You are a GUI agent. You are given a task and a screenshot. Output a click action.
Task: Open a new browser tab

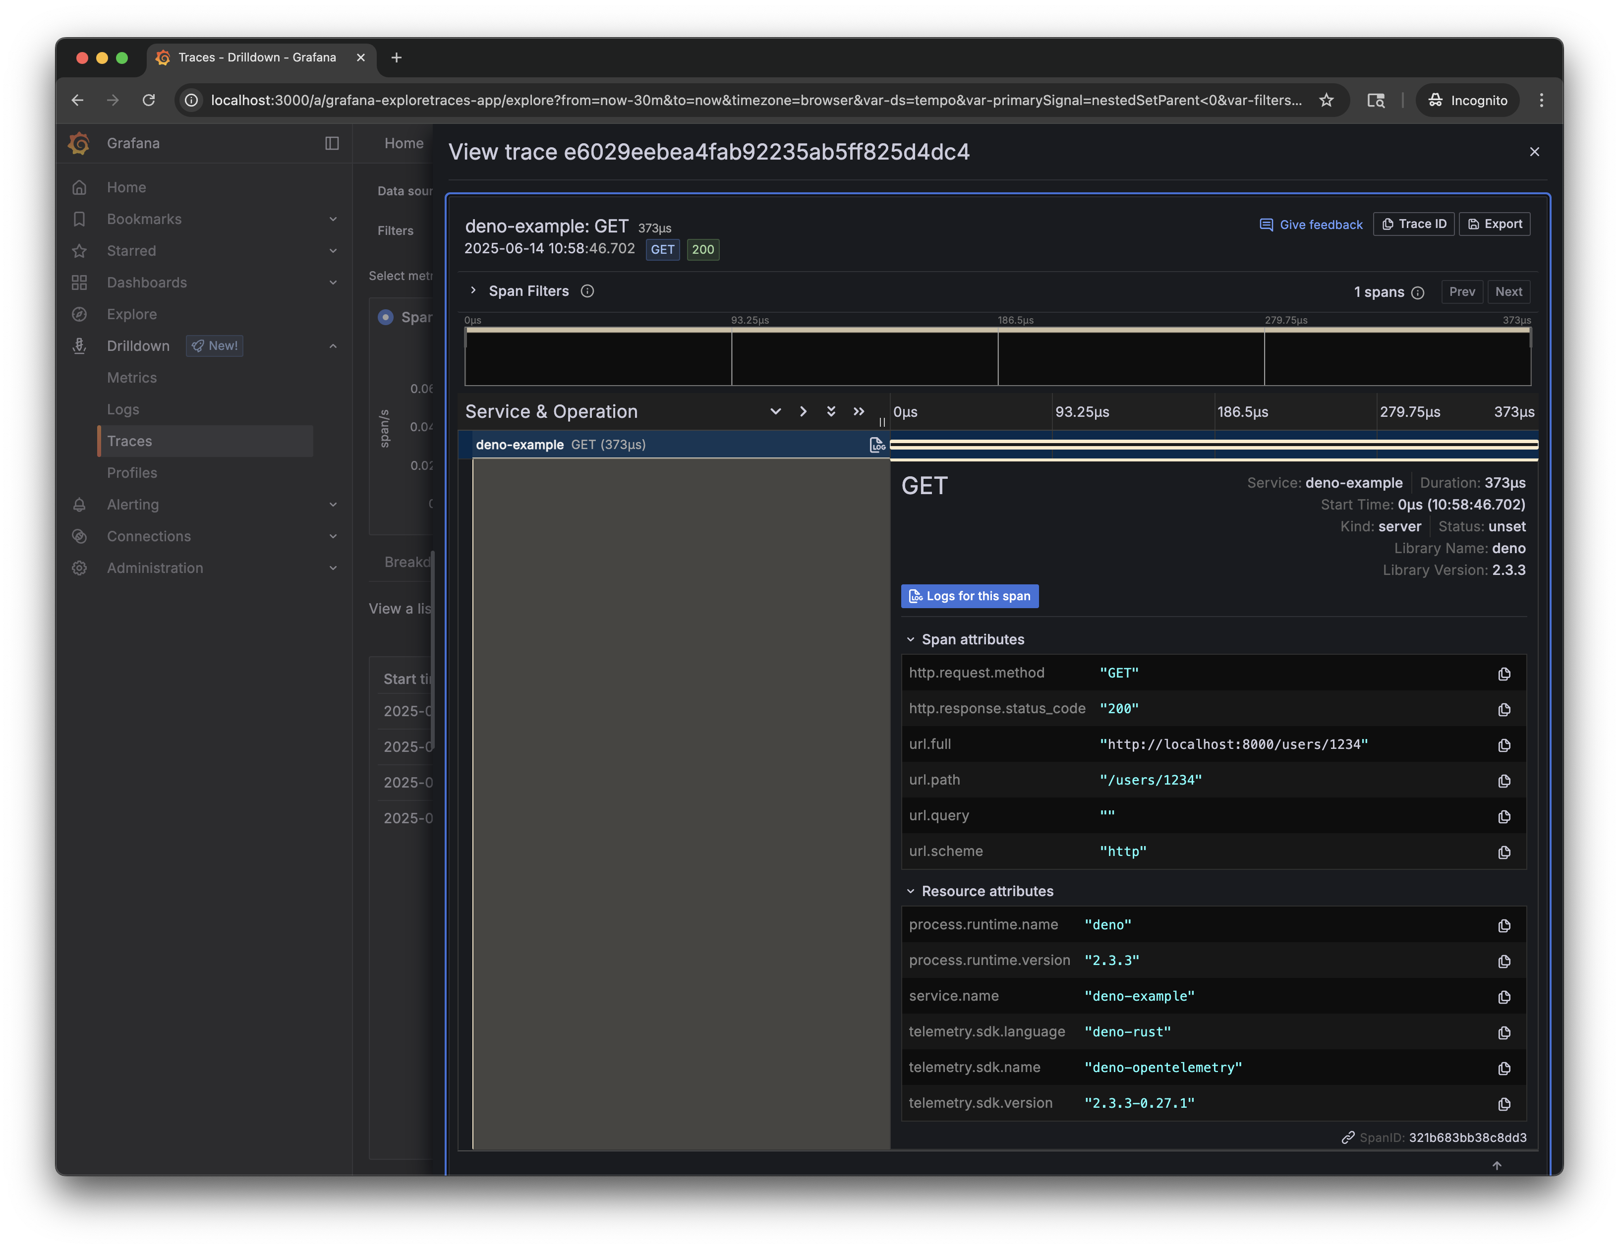(x=397, y=57)
